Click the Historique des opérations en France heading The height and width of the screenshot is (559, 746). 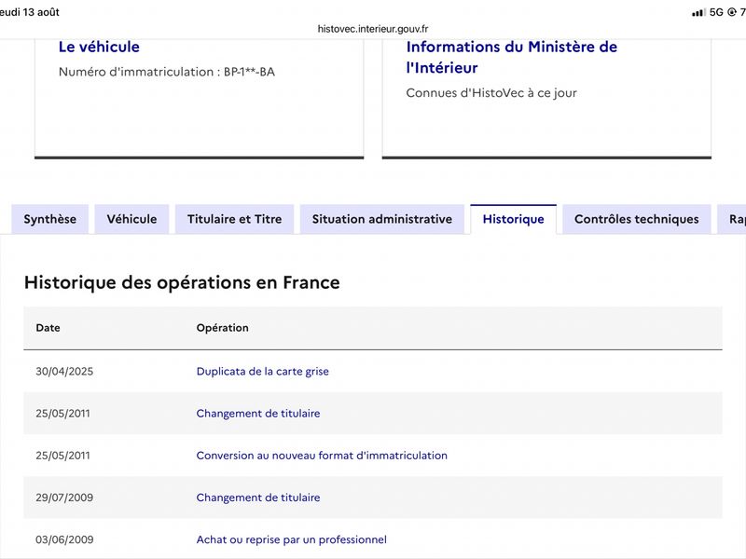[x=182, y=282]
